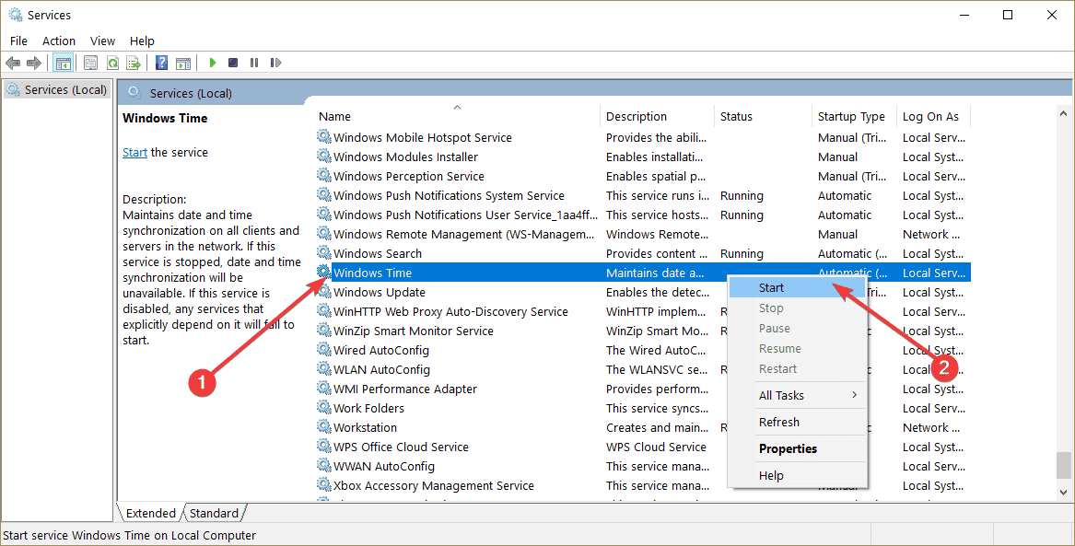Toggle Show/Hide Console Tree toolbar icon
The width and height of the screenshot is (1075, 546).
63,63
